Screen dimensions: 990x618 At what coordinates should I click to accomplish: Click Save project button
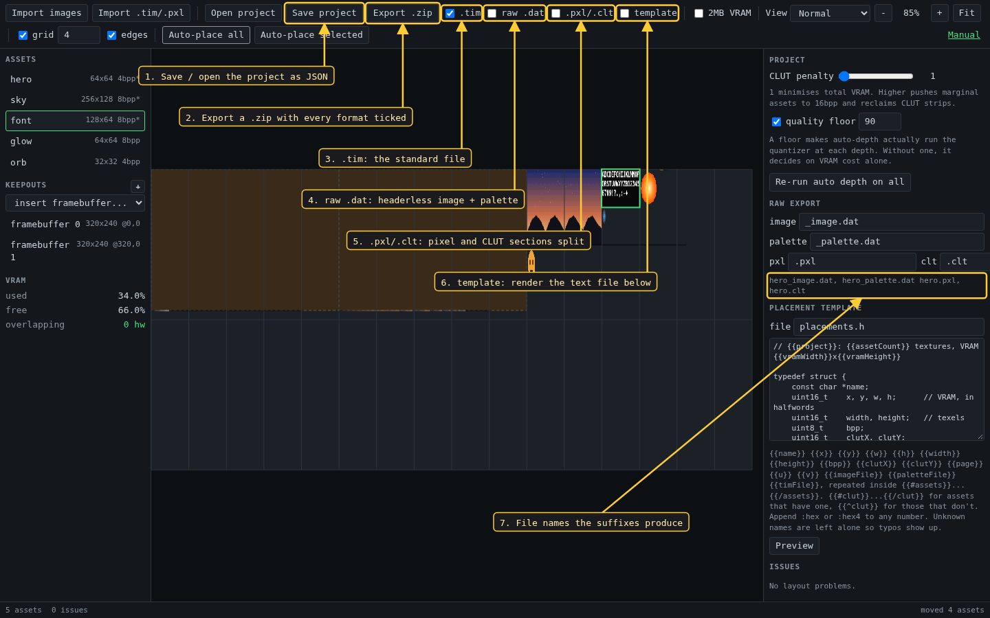(324, 13)
